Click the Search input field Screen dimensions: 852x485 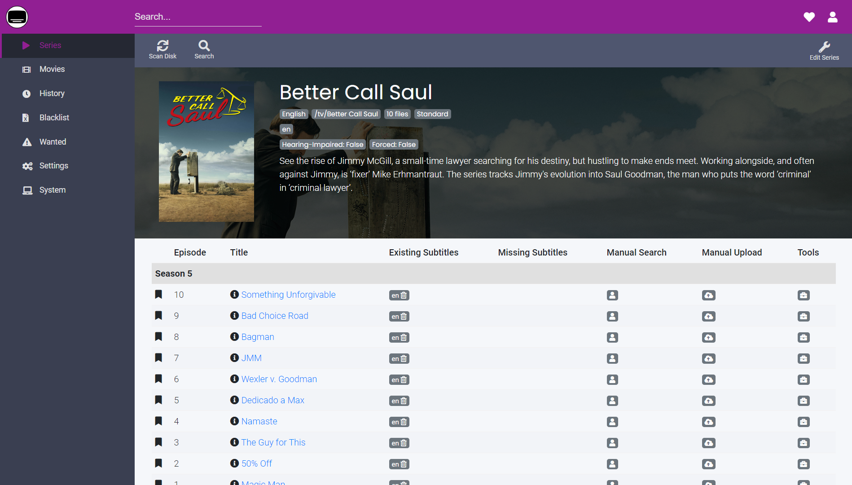pyautogui.click(x=198, y=17)
